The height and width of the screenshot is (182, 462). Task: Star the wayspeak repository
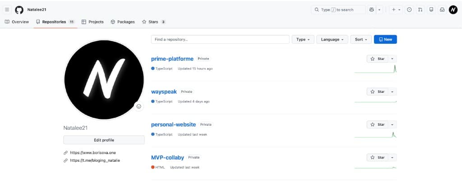point(378,92)
